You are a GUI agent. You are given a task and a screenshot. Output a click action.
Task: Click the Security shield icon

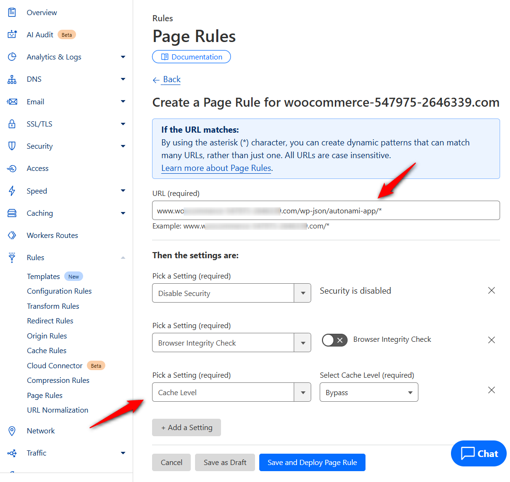tap(12, 146)
